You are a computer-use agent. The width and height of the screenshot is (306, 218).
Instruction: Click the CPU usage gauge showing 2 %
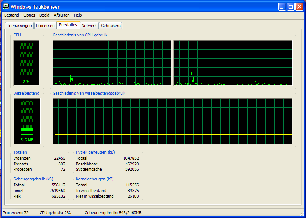(27, 63)
